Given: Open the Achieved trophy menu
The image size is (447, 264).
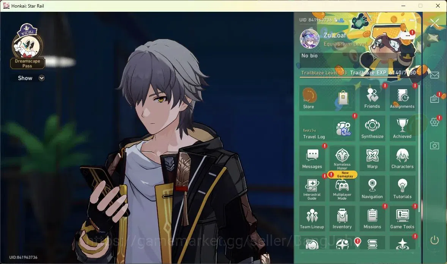Looking at the screenshot, I should [x=402, y=128].
